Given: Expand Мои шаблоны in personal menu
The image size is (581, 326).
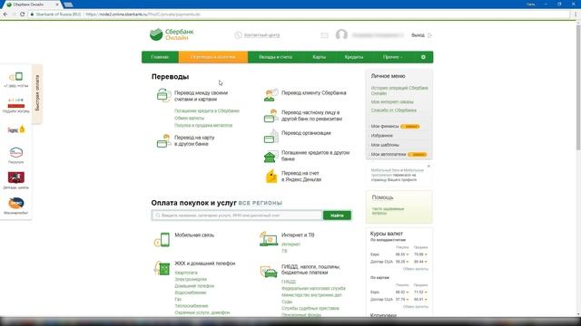Looking at the screenshot, I should pyautogui.click(x=385, y=145).
